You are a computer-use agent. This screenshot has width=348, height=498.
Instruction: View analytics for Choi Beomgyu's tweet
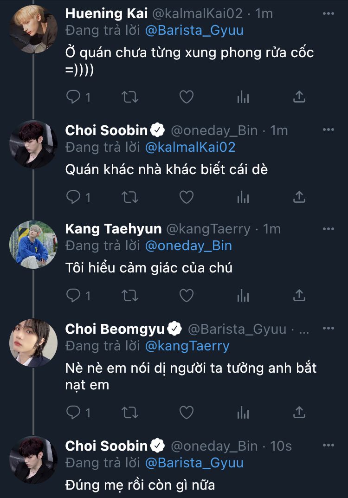[x=243, y=412]
